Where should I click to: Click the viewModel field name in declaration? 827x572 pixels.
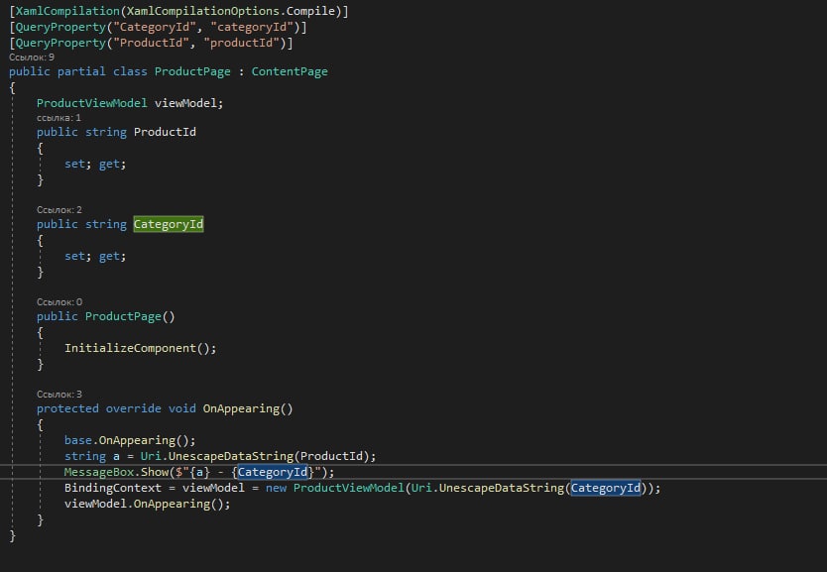click(185, 103)
